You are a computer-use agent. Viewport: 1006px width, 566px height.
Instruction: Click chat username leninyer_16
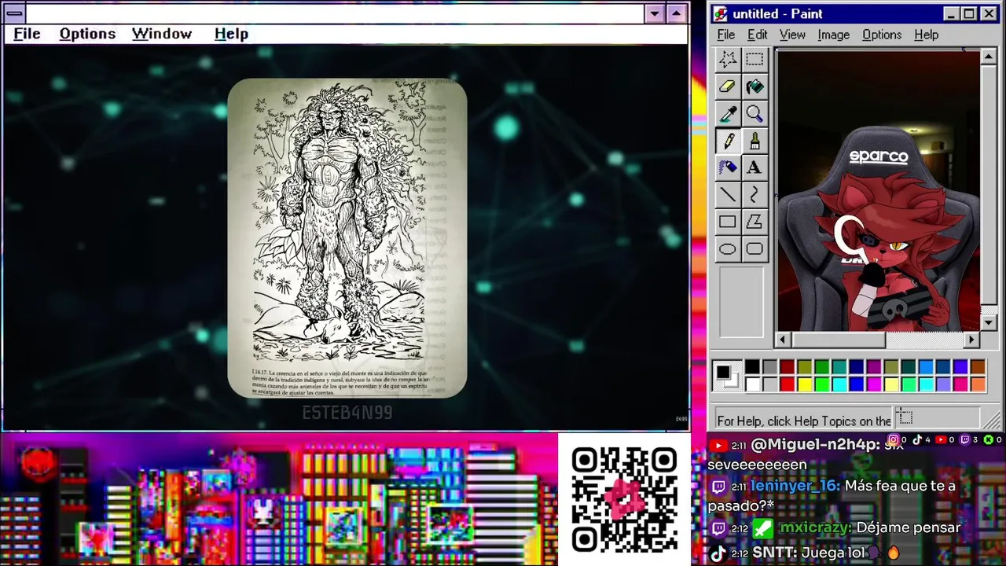coord(795,486)
